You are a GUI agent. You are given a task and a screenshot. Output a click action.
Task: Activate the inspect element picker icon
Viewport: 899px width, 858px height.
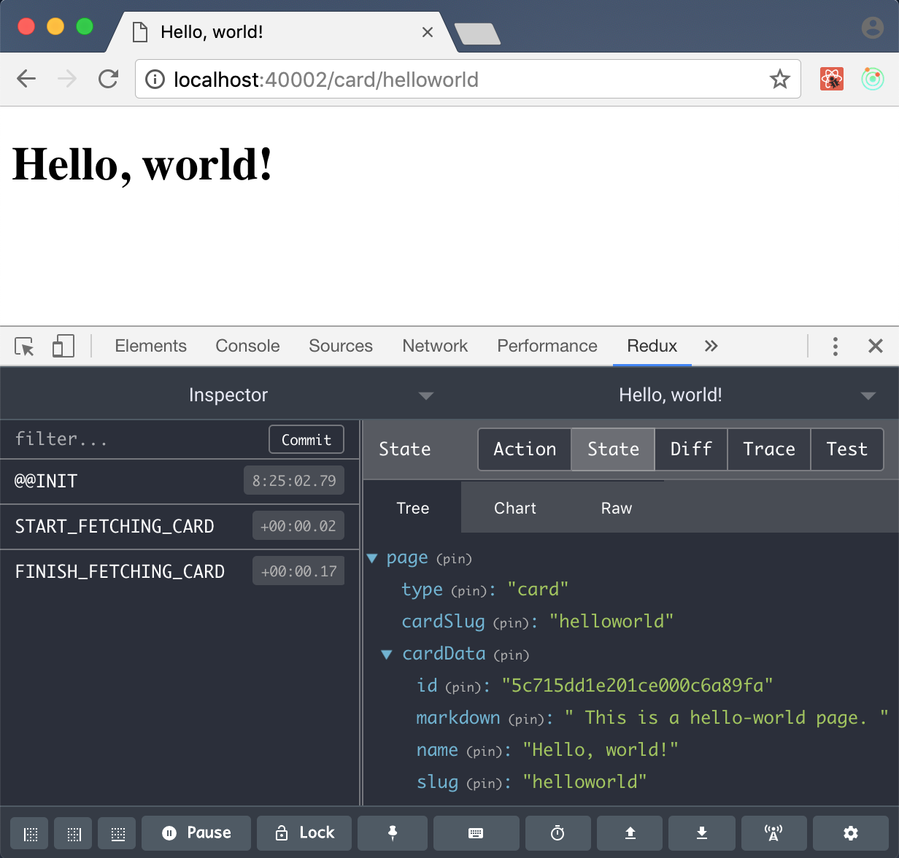tap(25, 346)
